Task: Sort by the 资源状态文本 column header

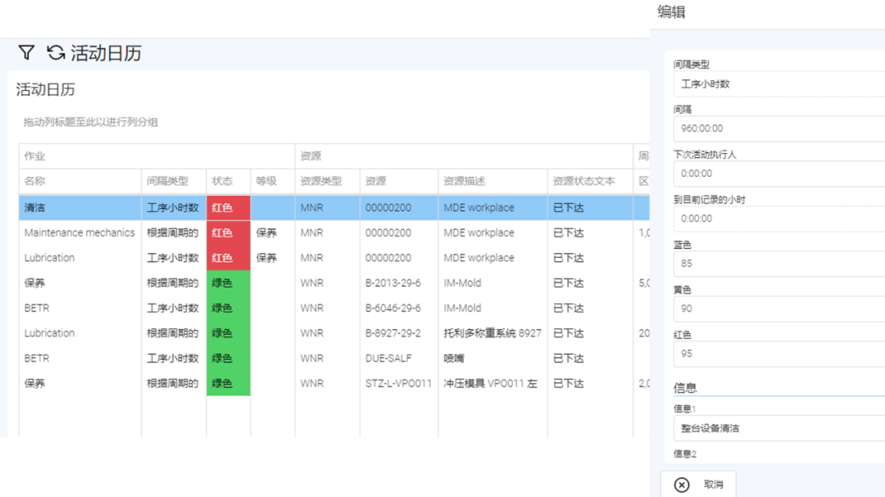Action: point(590,181)
